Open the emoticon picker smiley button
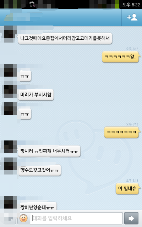This screenshot has width=142, height=227. click(x=23, y=218)
